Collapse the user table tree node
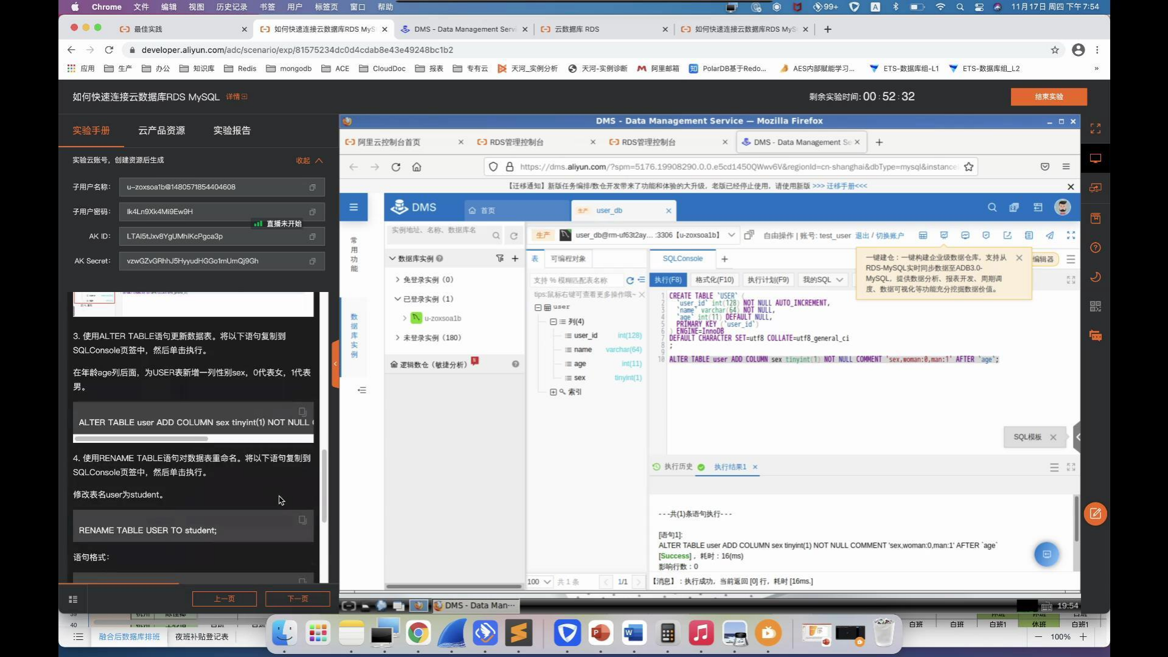This screenshot has width=1168, height=657. tap(538, 307)
